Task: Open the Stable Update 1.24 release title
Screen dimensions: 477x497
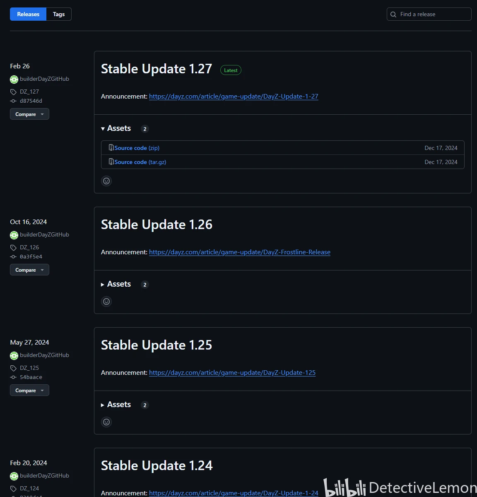Action: point(157,466)
